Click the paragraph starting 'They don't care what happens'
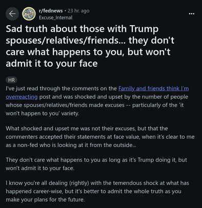This screenshot has width=202, height=208. [96, 164]
